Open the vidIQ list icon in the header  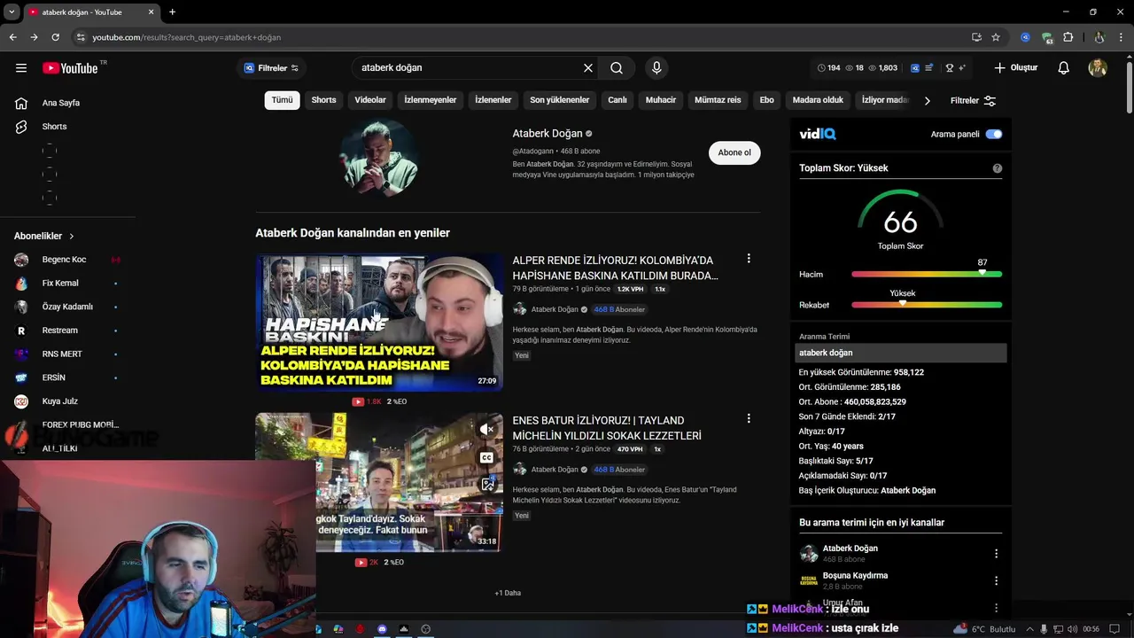928,68
